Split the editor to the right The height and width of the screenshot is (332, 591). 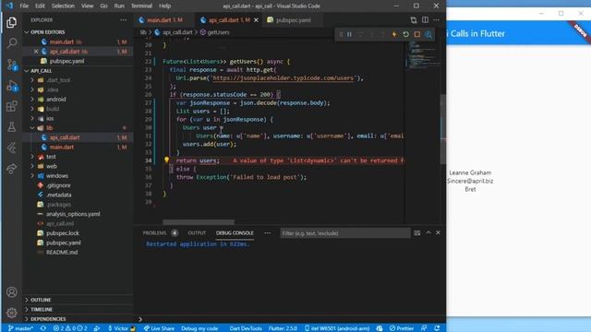tap(425, 20)
